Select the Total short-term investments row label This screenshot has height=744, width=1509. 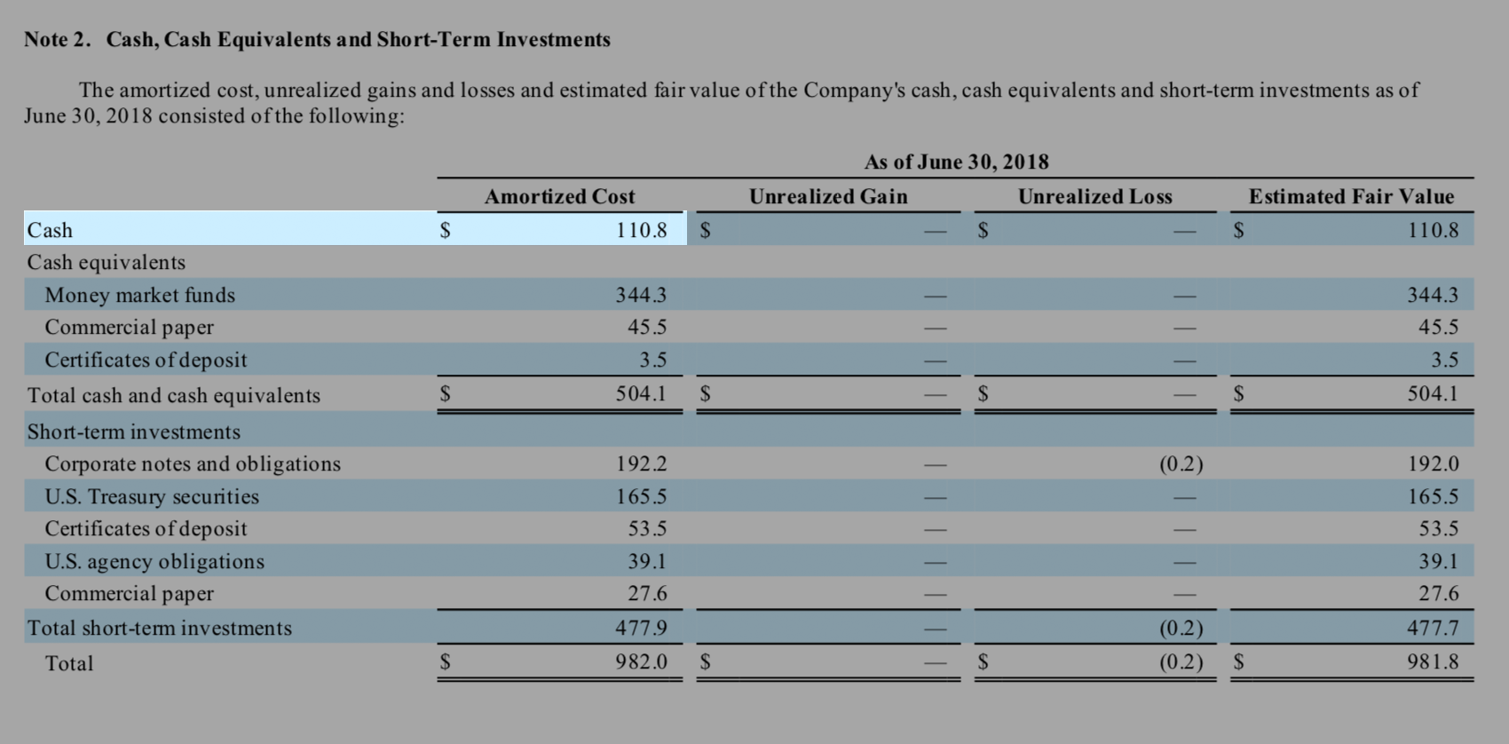160,628
